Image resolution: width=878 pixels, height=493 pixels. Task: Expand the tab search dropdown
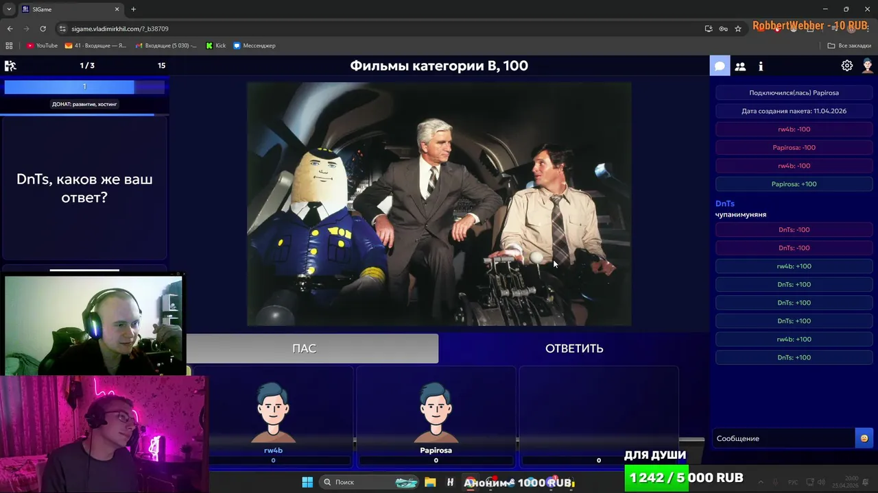tap(9, 10)
